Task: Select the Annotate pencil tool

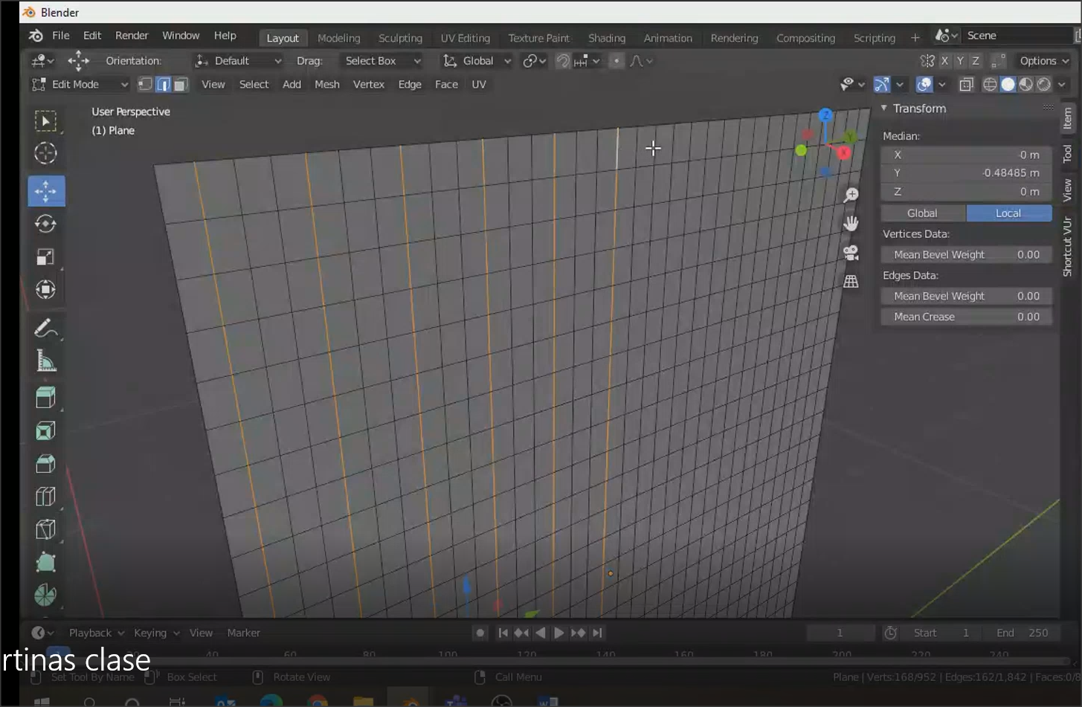Action: pos(45,328)
